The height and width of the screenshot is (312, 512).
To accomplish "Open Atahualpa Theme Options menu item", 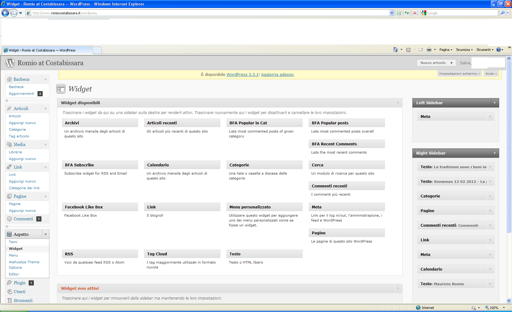I will pyautogui.click(x=24, y=265).
